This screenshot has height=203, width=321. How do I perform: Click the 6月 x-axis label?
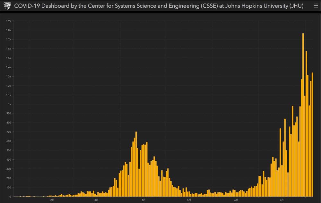pos(236,200)
